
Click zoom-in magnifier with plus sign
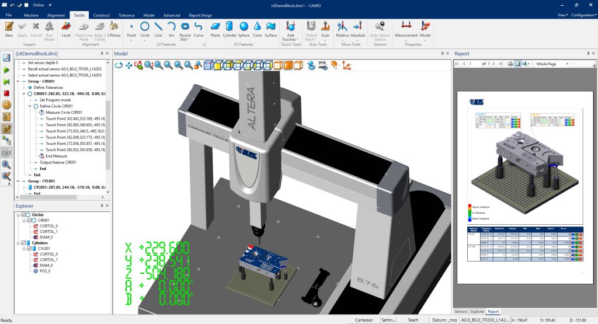(168, 65)
